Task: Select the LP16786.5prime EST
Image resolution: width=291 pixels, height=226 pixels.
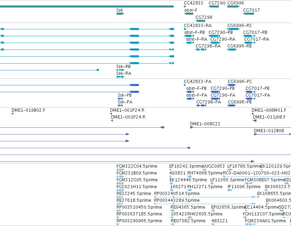Action: point(230,170)
